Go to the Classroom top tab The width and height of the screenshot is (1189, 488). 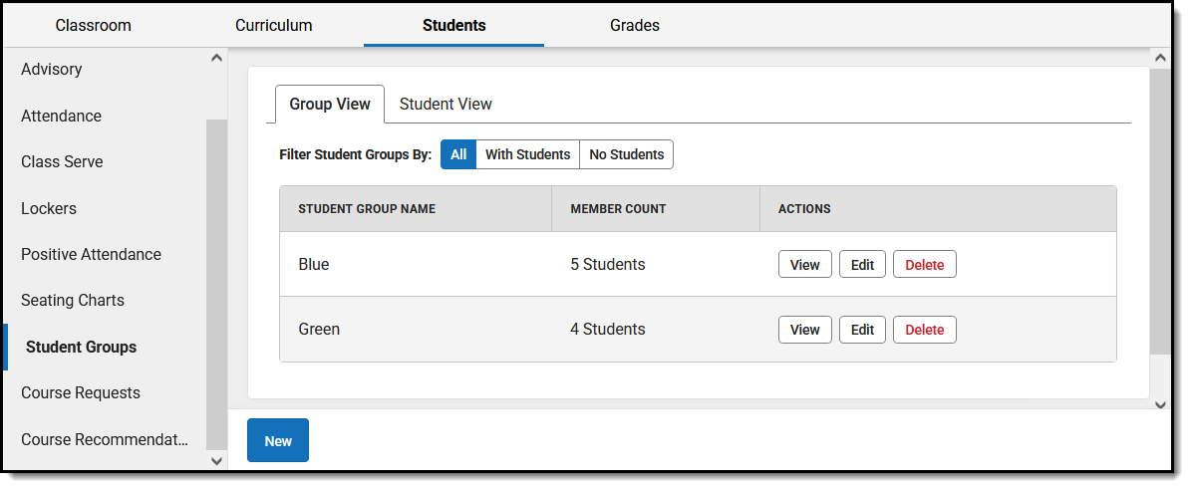click(93, 25)
